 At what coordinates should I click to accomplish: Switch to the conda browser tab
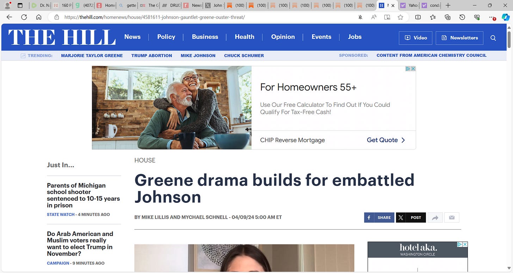[430, 5]
